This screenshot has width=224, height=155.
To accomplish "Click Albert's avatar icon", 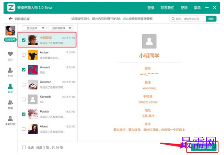I will pos(33,129).
